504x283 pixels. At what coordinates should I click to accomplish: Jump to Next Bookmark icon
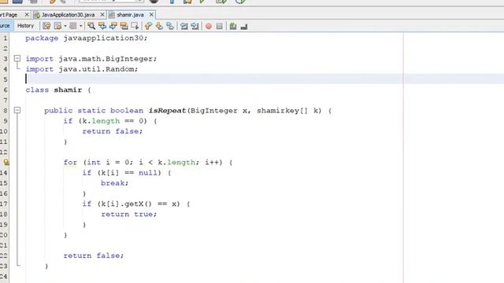159,26
